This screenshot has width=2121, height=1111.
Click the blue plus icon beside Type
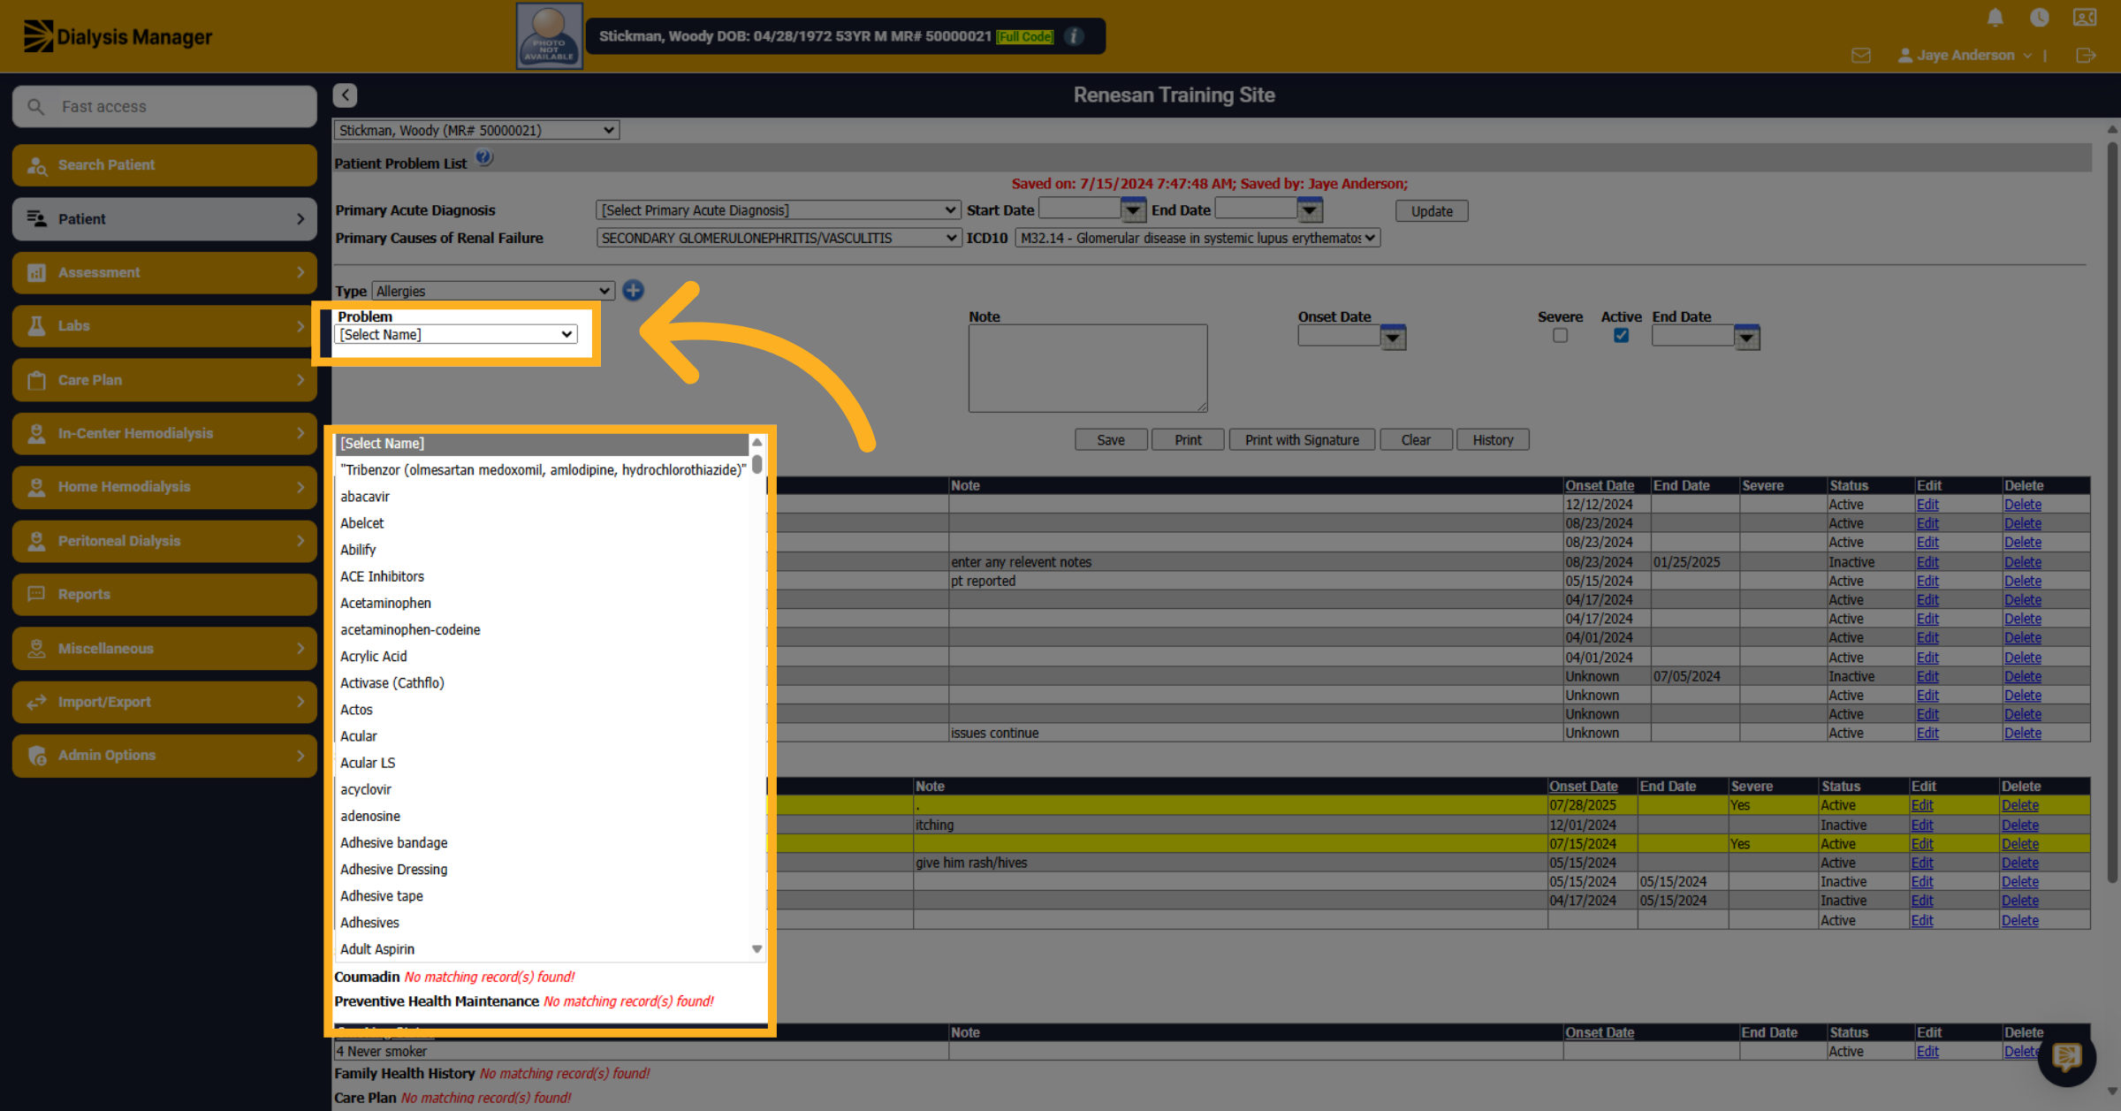(633, 290)
